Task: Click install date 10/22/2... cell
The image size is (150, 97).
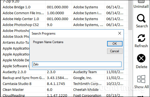Action: [x=115, y=84]
